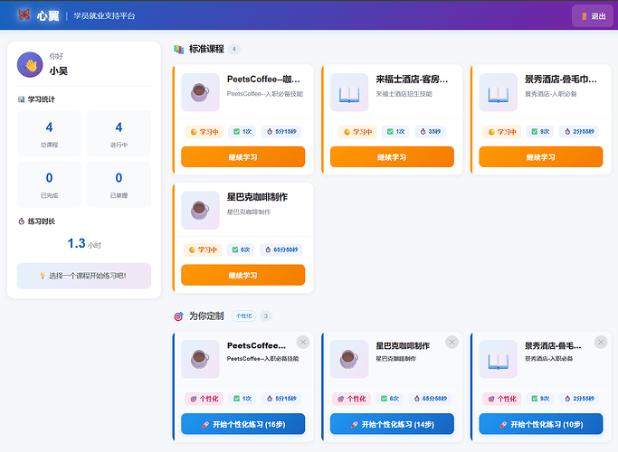
Task: Click the 个性化 badge on the PeetsCoffee custom card
Action: (x=204, y=399)
